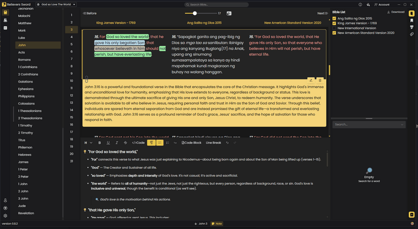Click the heart donate icon in left sidebar

click(x=5, y=208)
